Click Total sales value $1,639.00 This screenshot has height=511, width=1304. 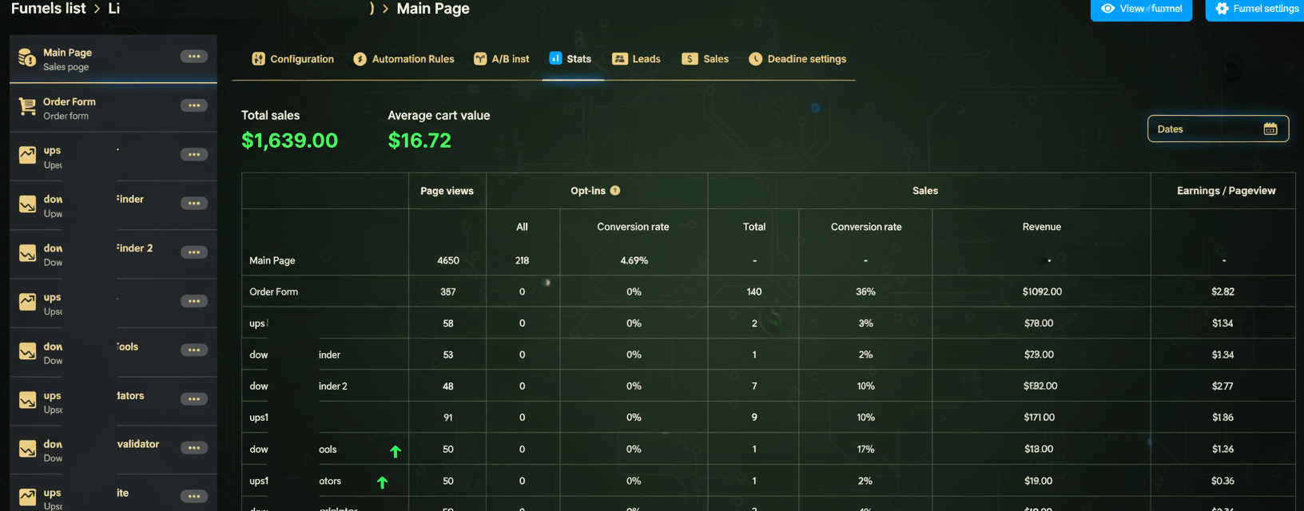coord(289,141)
